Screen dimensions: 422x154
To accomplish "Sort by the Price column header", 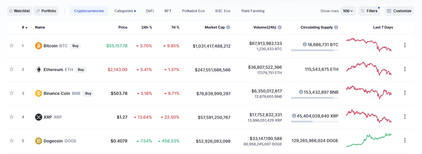I will click(x=123, y=27).
